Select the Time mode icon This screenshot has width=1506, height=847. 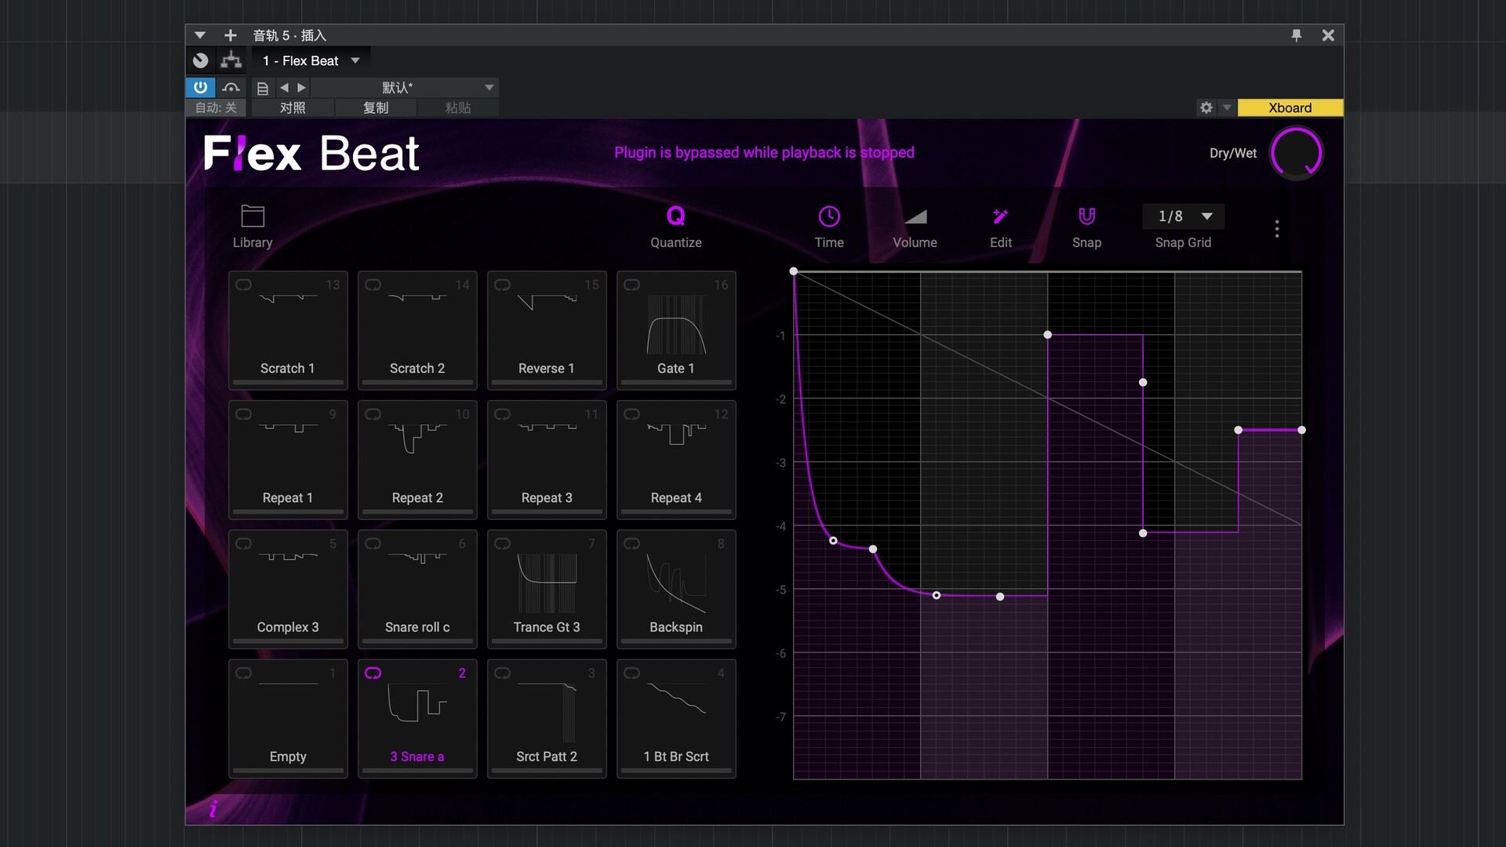pos(829,217)
